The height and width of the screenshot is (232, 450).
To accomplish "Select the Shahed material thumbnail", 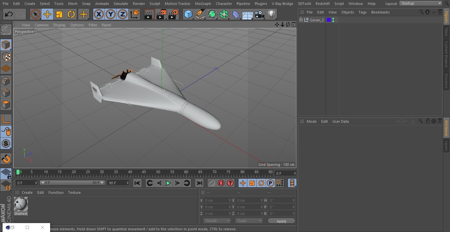I will 21,204.
